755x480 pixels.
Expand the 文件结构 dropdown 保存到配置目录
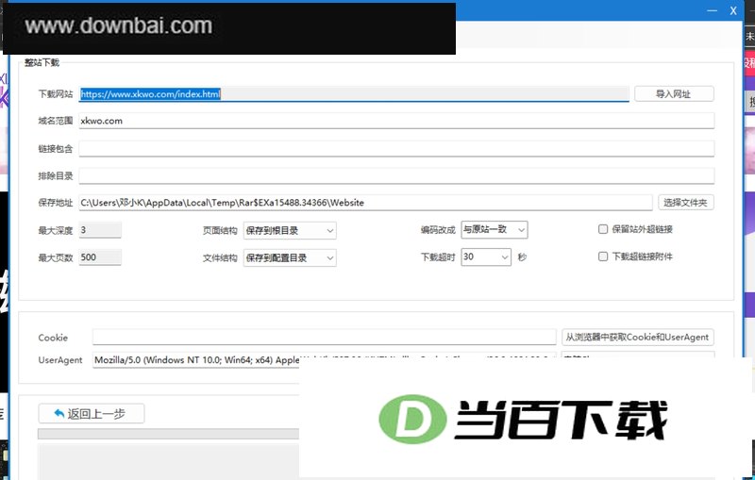[290, 257]
